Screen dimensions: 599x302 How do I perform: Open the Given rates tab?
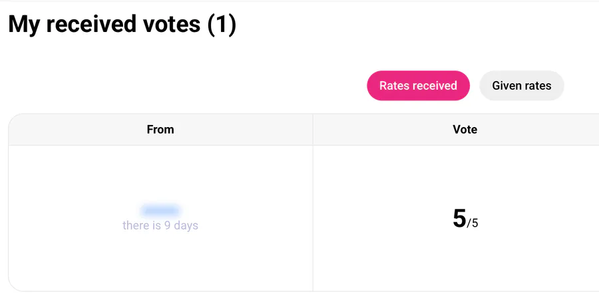tap(521, 86)
